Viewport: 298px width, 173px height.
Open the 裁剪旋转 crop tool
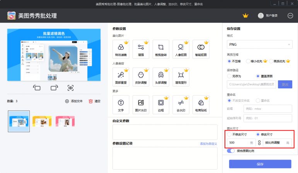click(x=161, y=49)
